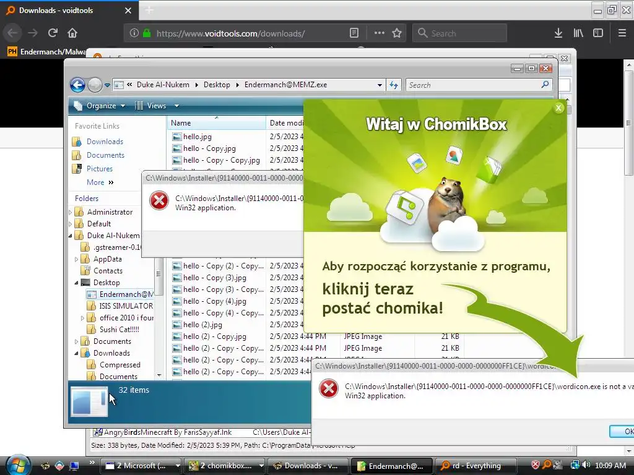Switch to Downloads Firefox taskbar button
The image size is (634, 475).
click(x=308, y=466)
